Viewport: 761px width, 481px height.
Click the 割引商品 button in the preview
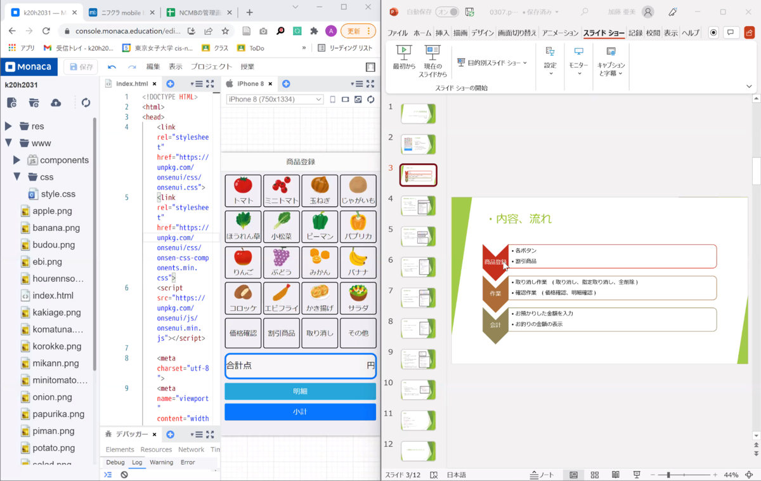[282, 333]
